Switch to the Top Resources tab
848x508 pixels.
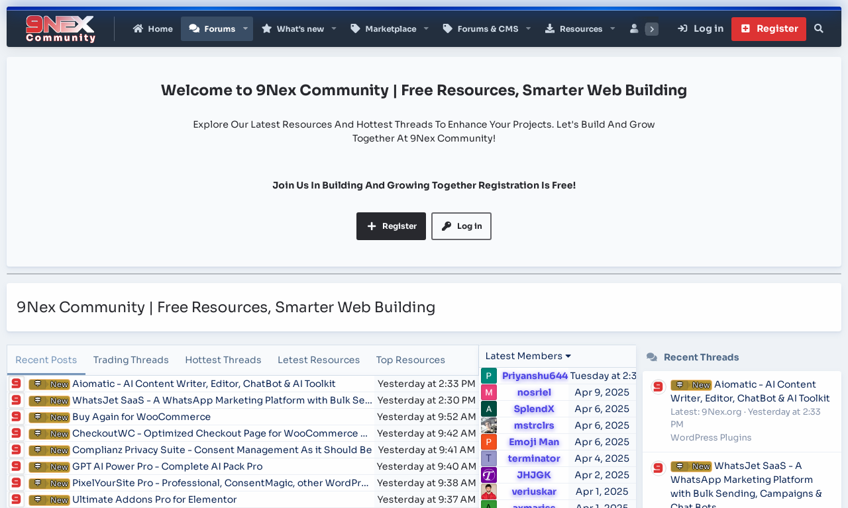pyautogui.click(x=411, y=360)
